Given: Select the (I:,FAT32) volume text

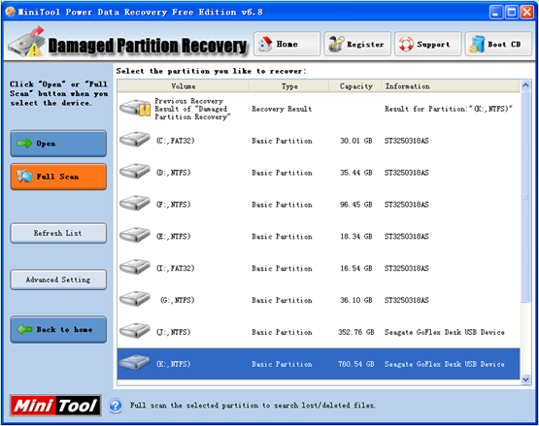Looking at the screenshot, I should pyautogui.click(x=176, y=268).
